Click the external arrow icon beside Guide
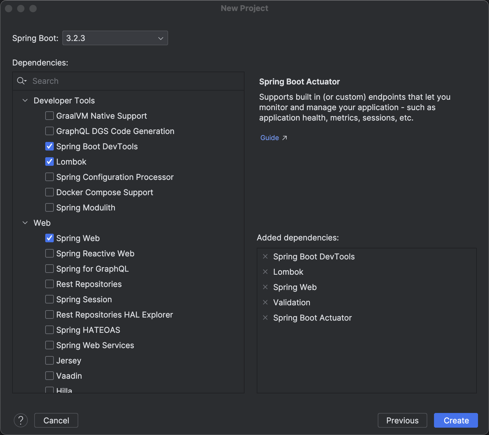Image resolution: width=489 pixels, height=435 pixels. coord(285,138)
